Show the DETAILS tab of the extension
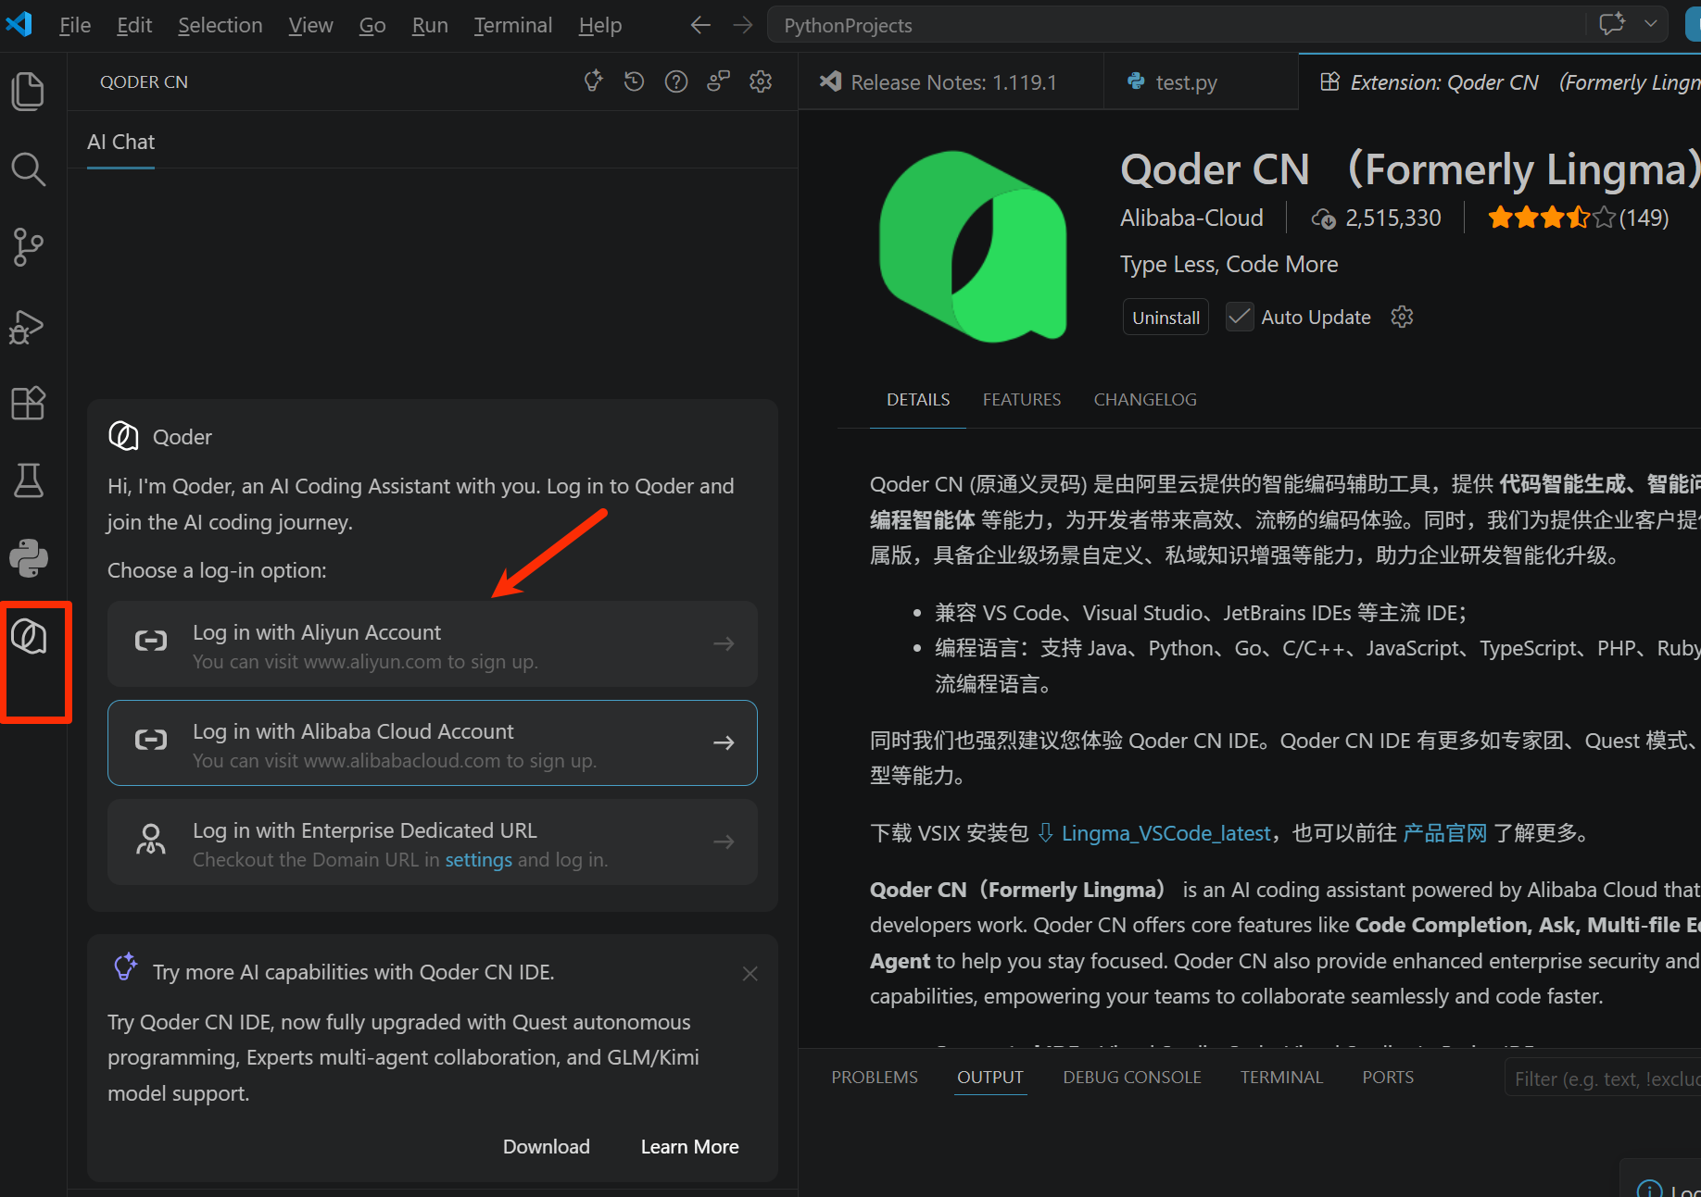 pyautogui.click(x=918, y=400)
